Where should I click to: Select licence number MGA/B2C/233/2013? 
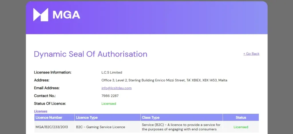[x=52, y=127]
